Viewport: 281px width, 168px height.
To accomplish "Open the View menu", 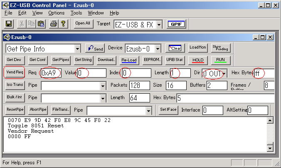I will pos(37,13).
